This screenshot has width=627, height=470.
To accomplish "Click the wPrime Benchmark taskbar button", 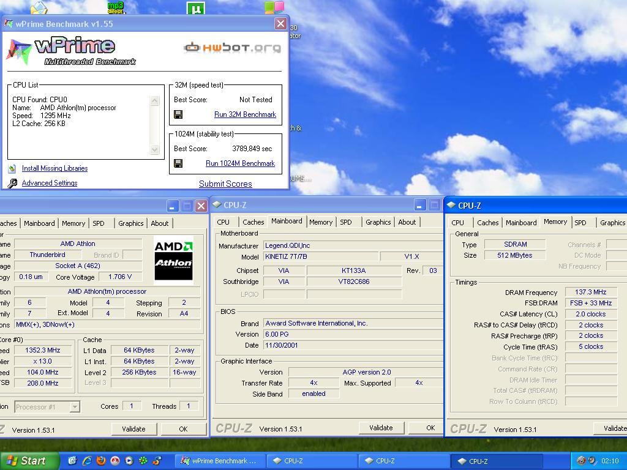I will coord(220,461).
